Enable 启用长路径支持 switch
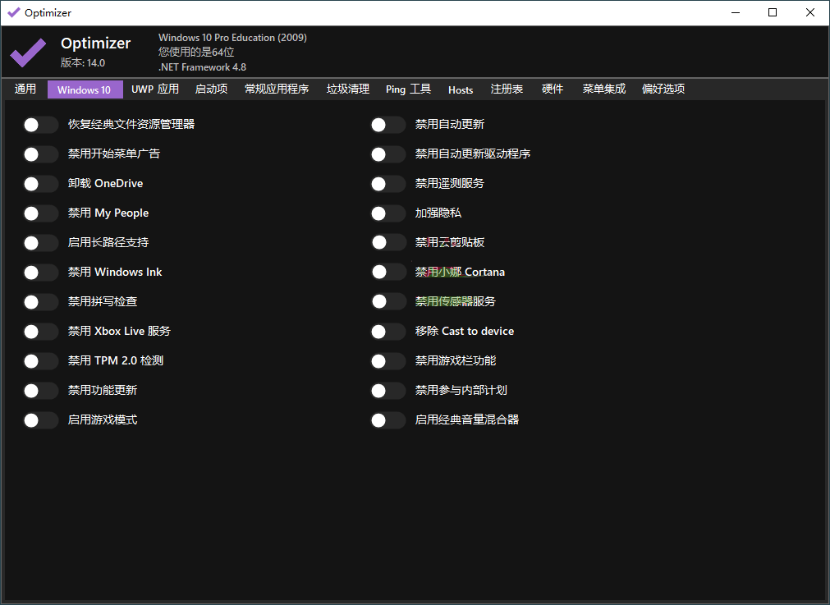Screen dimensions: 830x605 pyautogui.click(x=41, y=243)
